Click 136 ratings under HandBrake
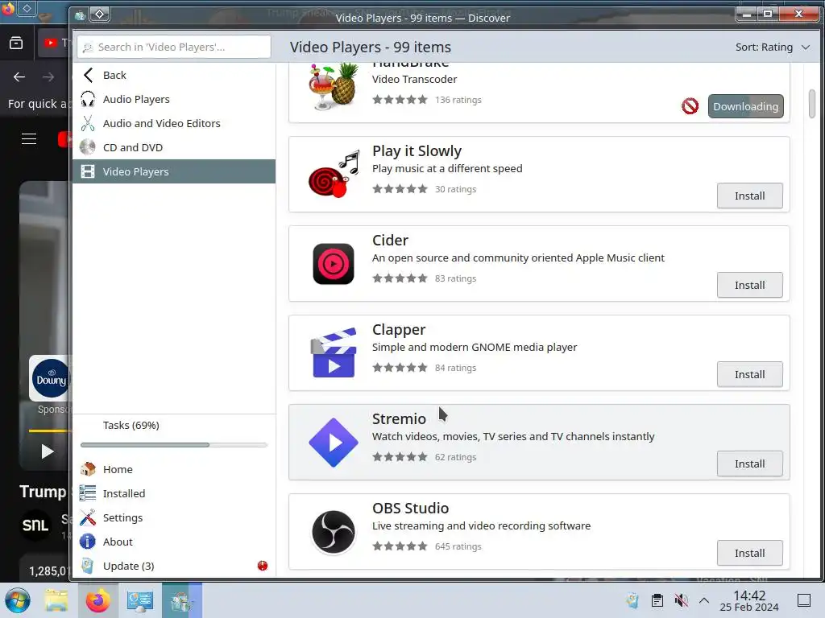This screenshot has height=618, width=825. pyautogui.click(x=458, y=100)
